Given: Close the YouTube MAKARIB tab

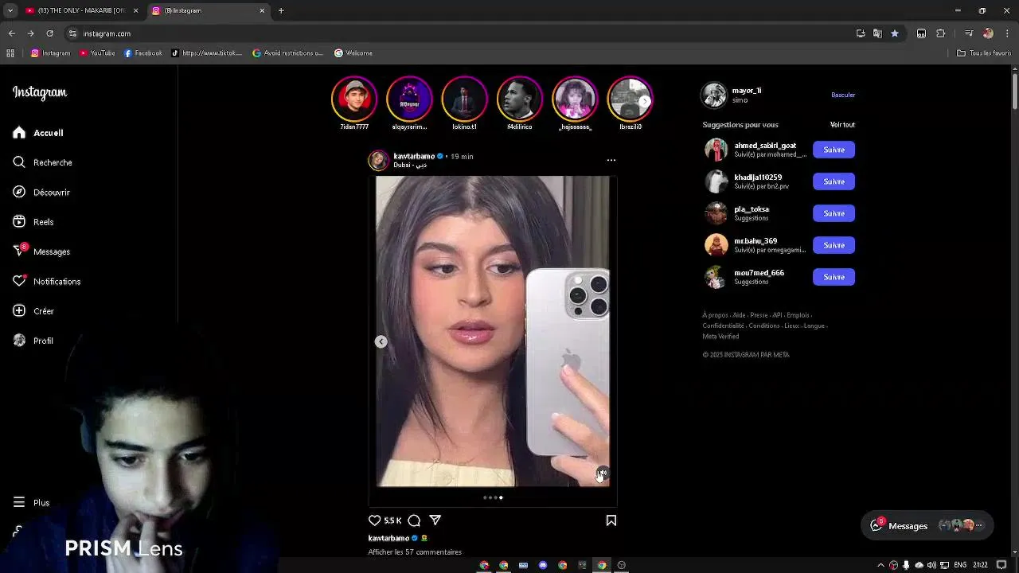Looking at the screenshot, I should [135, 10].
